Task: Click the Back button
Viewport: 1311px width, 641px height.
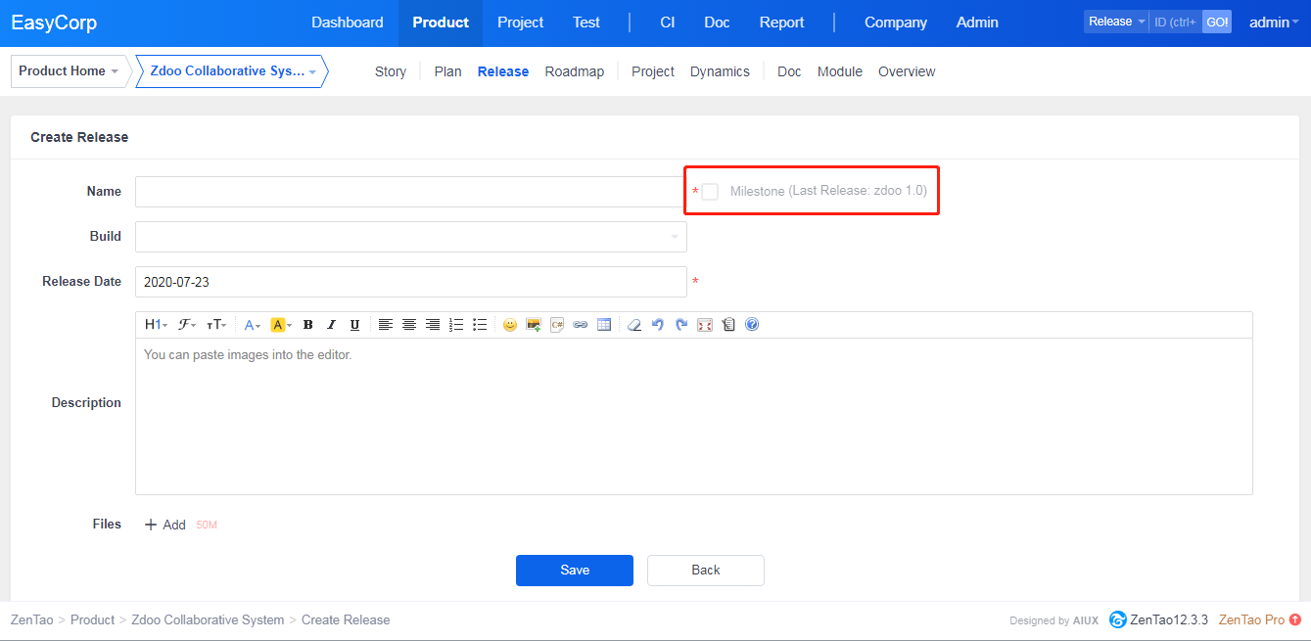Action: pyautogui.click(x=705, y=571)
